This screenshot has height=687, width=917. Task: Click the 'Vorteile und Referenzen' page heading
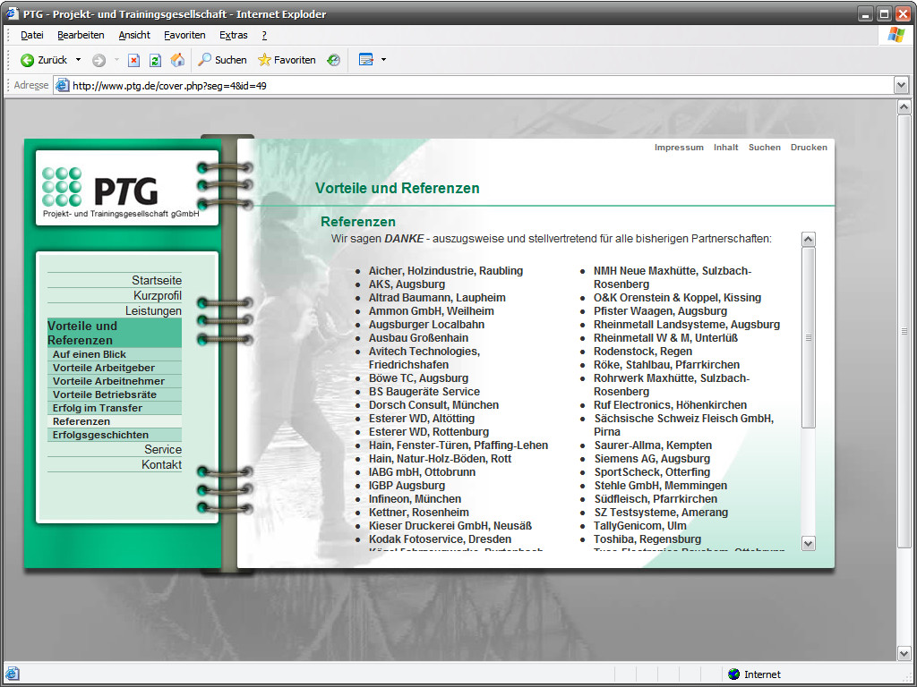pyautogui.click(x=397, y=188)
